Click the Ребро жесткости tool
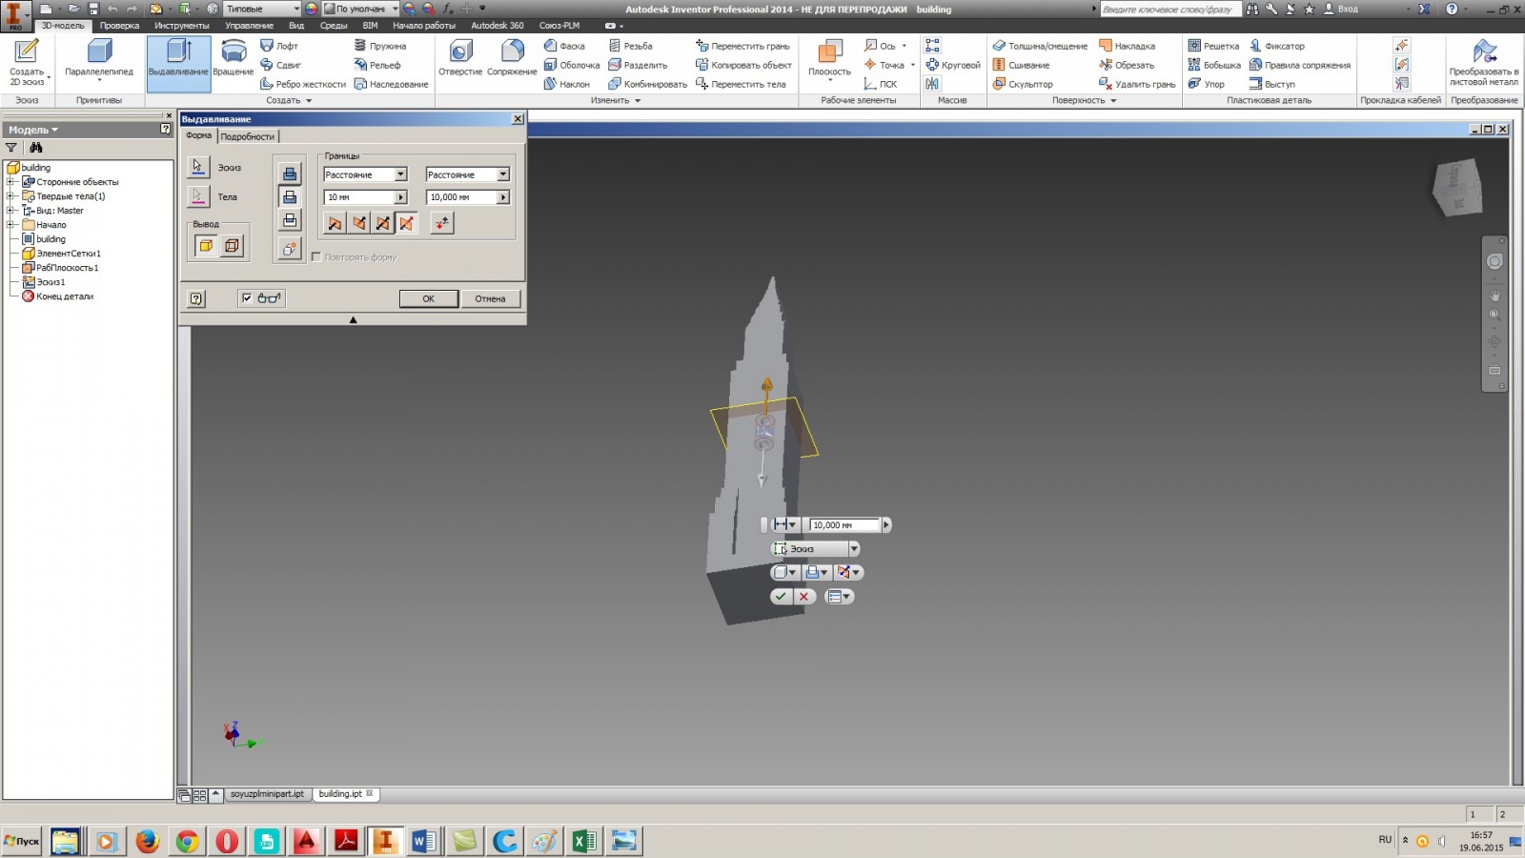The image size is (1525, 858). 303,84
